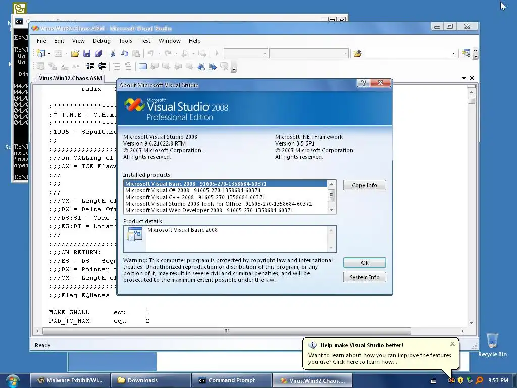The image size is (517, 388).
Task: Close the Virus.Win32.Chaos.ASM document with X
Action: point(472,78)
